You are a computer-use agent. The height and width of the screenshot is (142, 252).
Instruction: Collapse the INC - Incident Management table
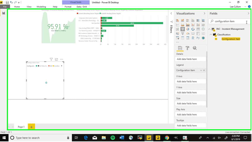point(209,29)
